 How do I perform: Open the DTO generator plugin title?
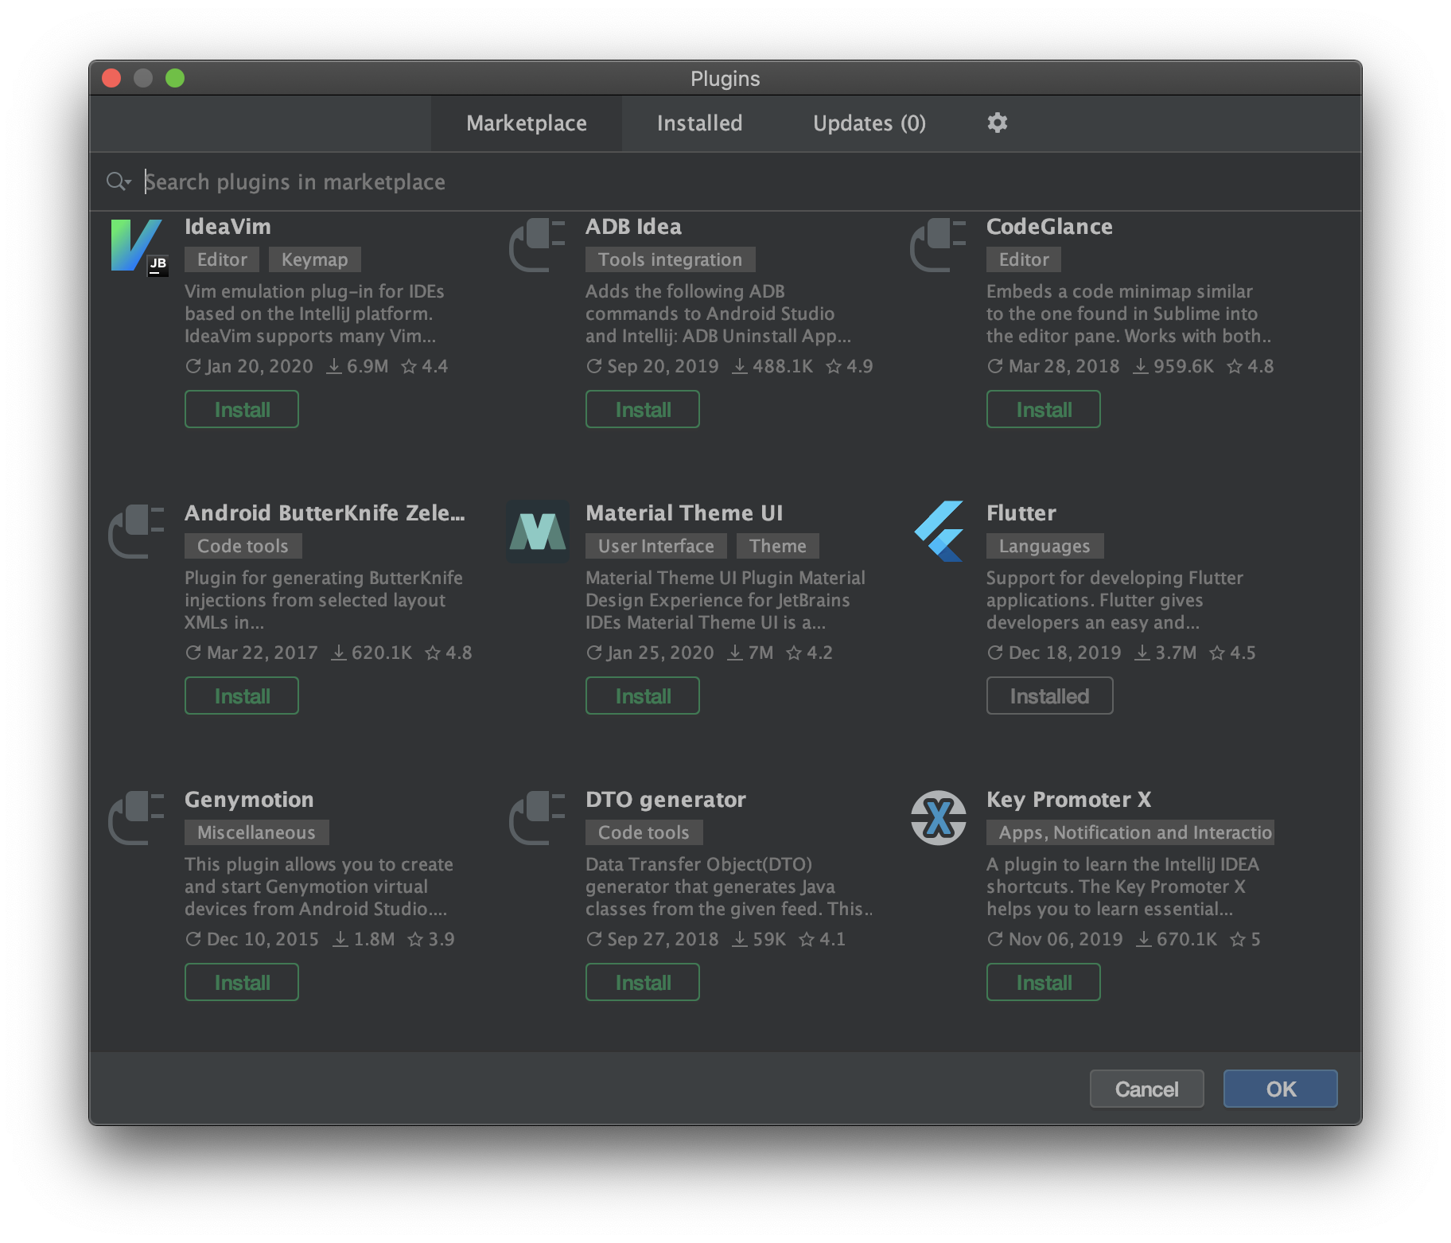pos(666,800)
